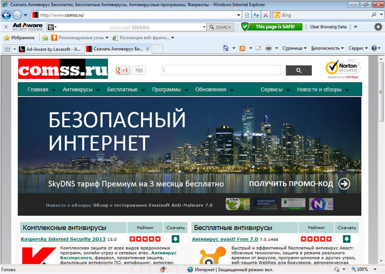Screen dimensions: 385x274
Task: Click download arrow for avast! Free
Action: 347,239
